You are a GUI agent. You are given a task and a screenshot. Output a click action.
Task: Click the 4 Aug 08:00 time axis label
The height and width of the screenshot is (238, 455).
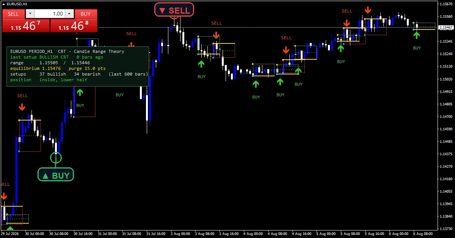tap(277, 234)
